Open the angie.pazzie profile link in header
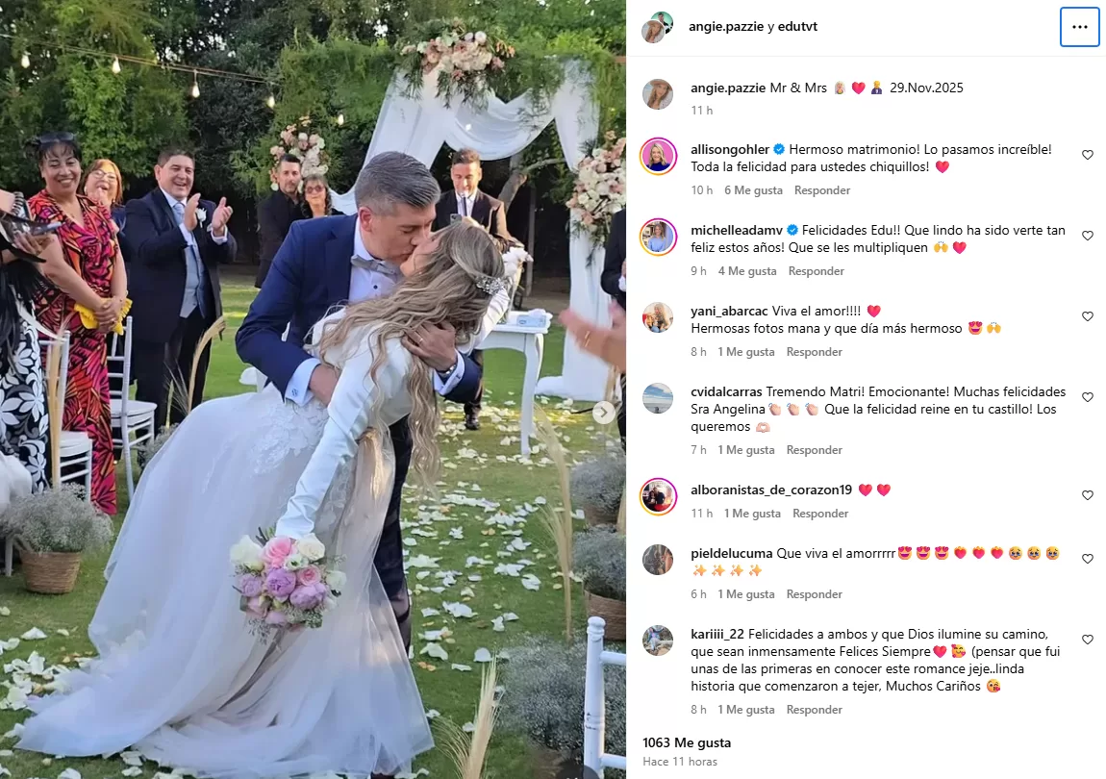Image resolution: width=1106 pixels, height=779 pixels. 726,26
